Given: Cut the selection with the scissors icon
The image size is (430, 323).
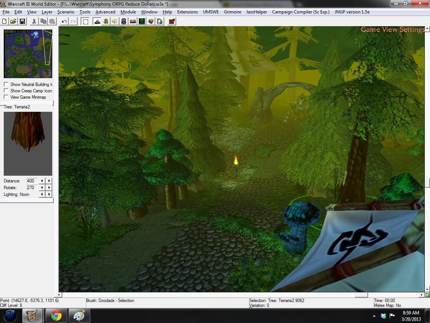Looking at the screenshot, I should click(34, 21).
